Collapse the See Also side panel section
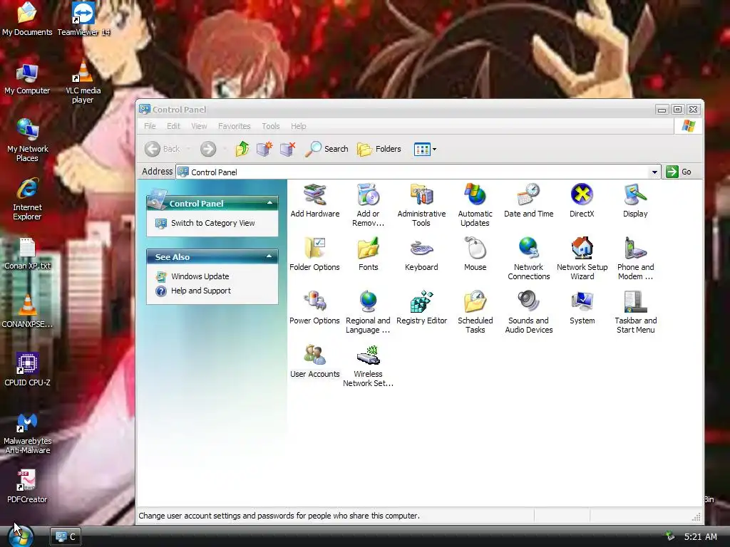The width and height of the screenshot is (730, 547). point(269,256)
